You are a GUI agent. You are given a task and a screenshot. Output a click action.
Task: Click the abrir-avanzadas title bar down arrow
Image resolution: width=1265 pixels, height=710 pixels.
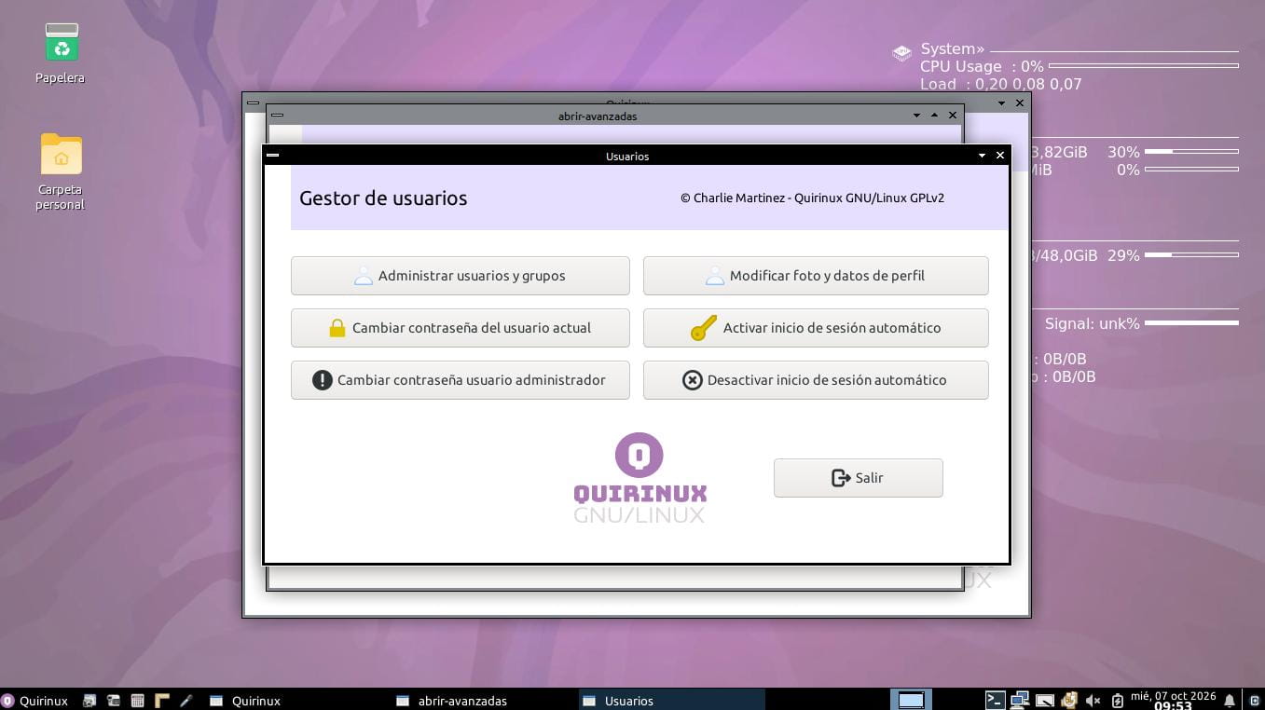point(916,116)
